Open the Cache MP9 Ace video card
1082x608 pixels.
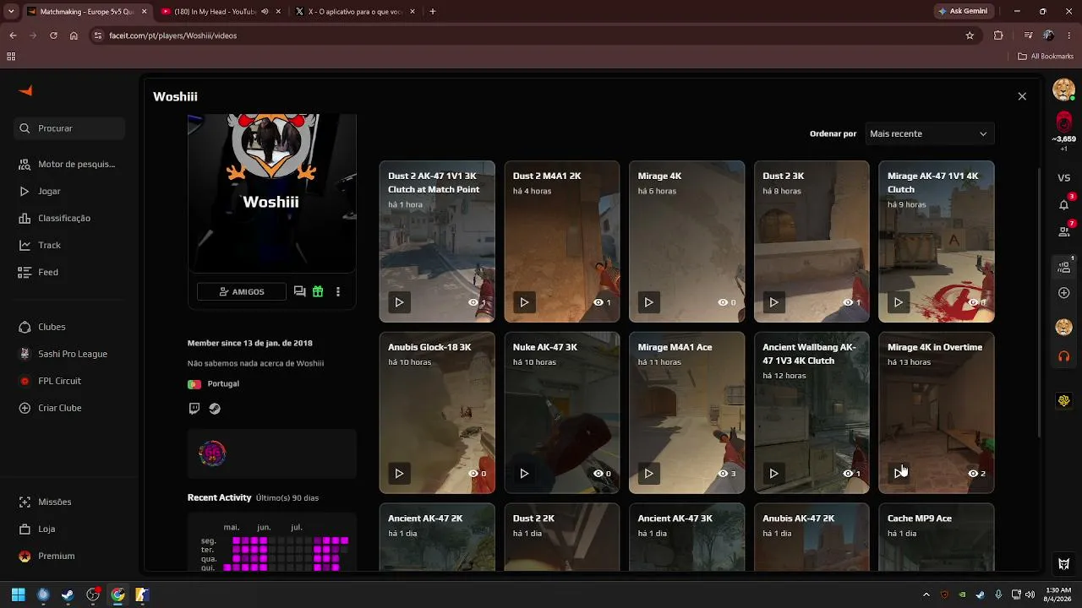click(x=937, y=537)
